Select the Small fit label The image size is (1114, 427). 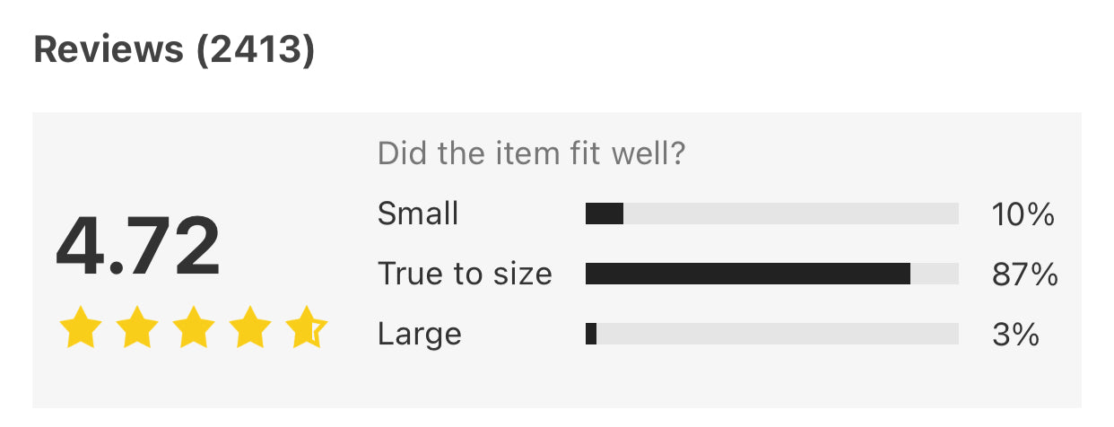418,213
